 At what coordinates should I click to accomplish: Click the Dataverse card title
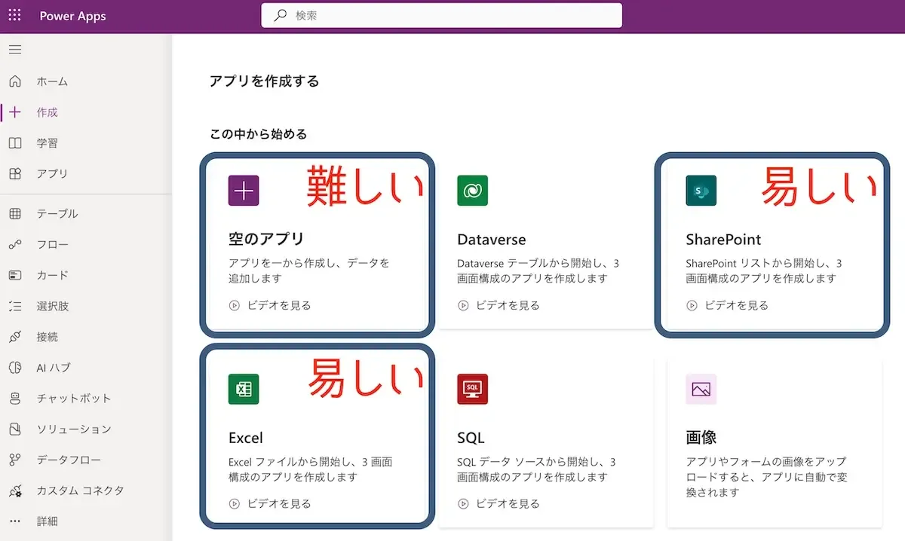coord(492,240)
